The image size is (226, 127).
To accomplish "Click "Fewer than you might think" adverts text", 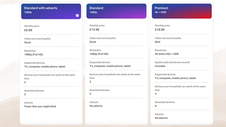I will (x=40, y=106).
